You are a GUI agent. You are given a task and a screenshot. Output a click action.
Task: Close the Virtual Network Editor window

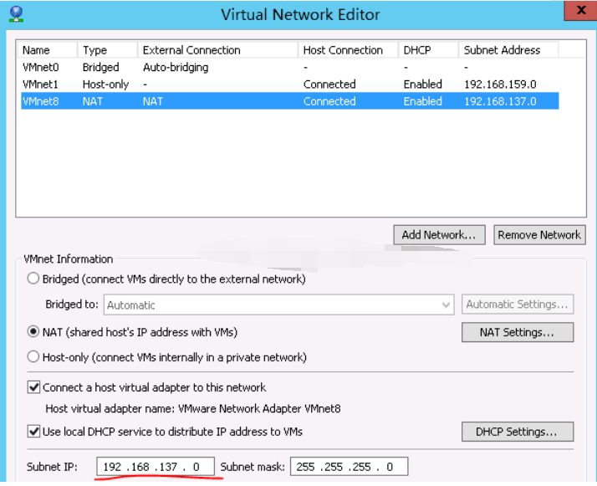(580, 10)
